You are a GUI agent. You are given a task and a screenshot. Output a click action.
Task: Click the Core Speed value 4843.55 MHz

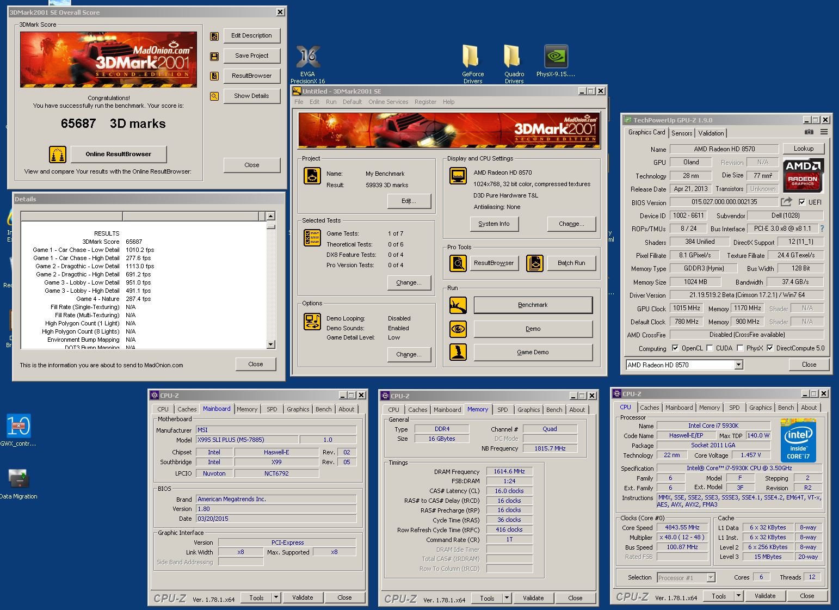coord(682,528)
